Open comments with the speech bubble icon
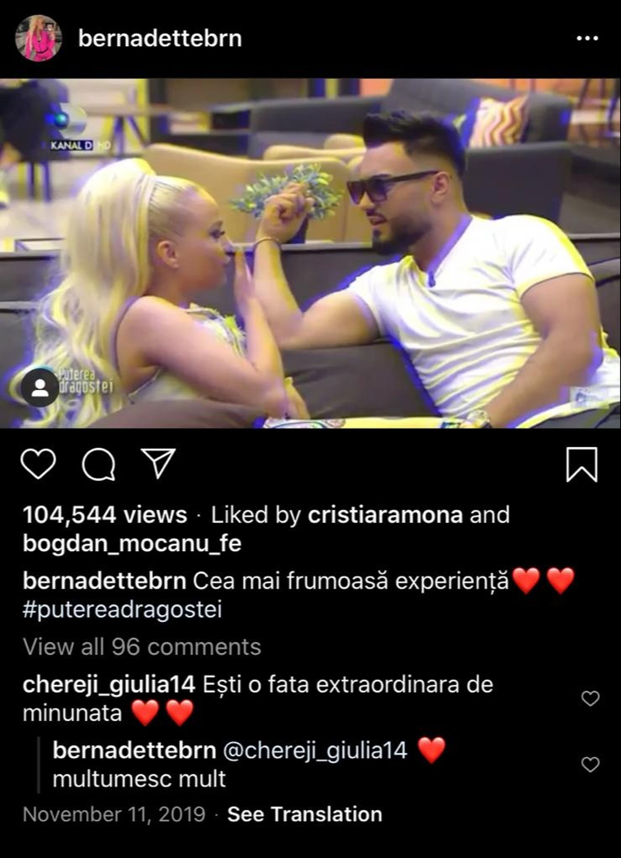The height and width of the screenshot is (858, 621). point(99,464)
